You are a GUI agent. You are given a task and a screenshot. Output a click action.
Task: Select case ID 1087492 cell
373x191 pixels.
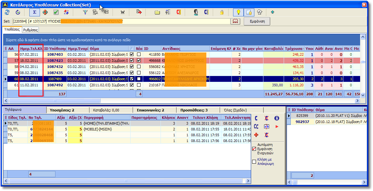pyautogui.click(x=55, y=85)
